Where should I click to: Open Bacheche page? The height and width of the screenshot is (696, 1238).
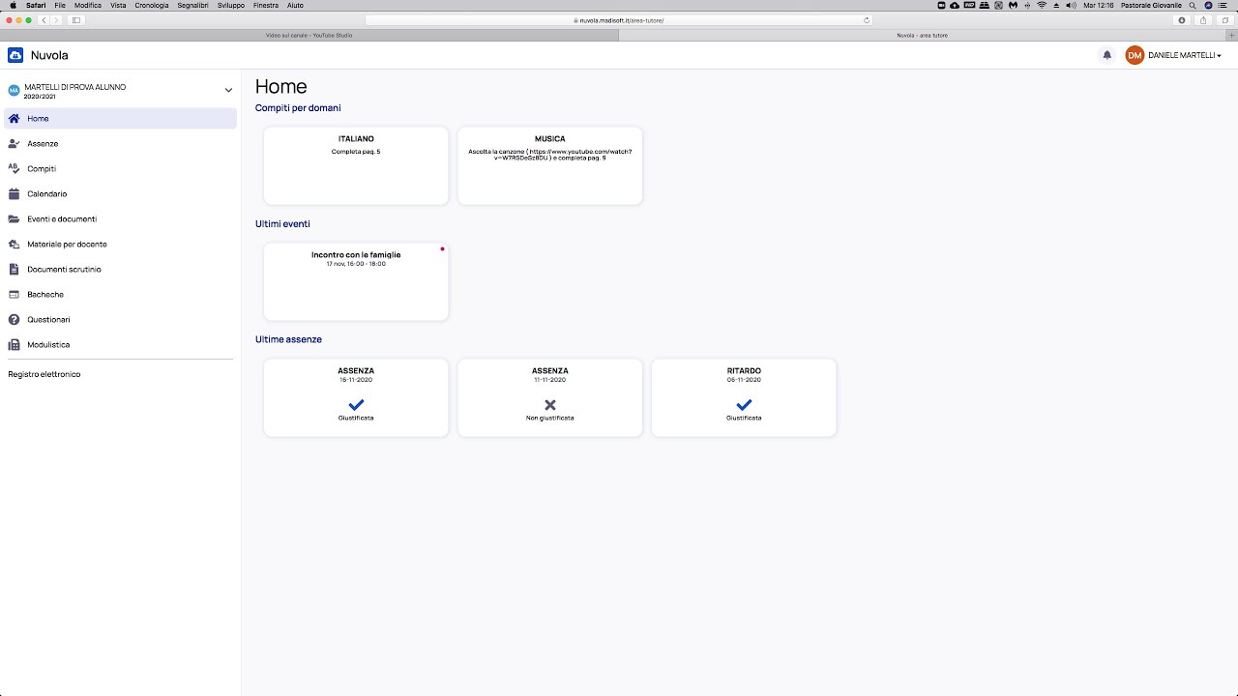click(120, 294)
